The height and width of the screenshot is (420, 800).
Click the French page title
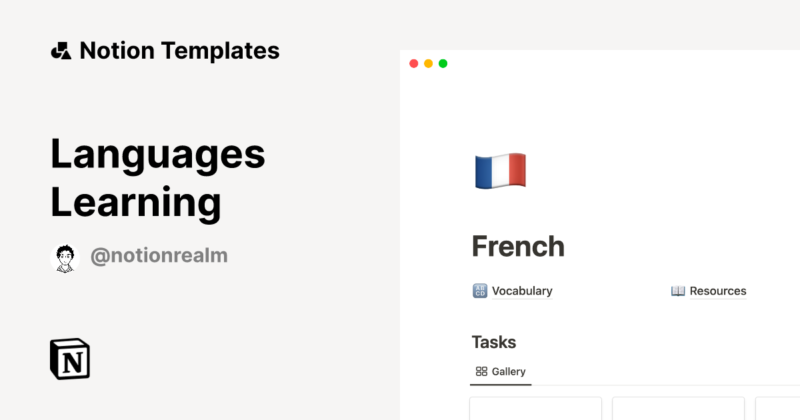[x=518, y=246]
